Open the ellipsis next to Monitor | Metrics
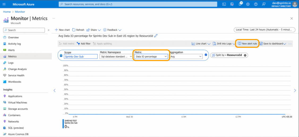The width and height of the screenshot is (299, 137). (54, 19)
